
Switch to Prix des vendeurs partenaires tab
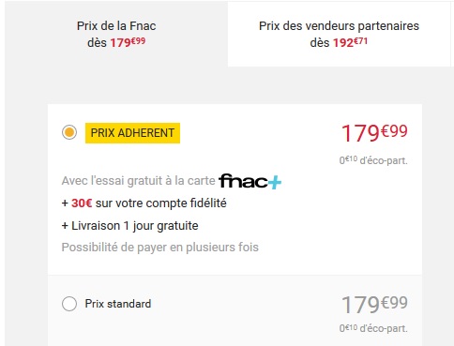coord(339,34)
